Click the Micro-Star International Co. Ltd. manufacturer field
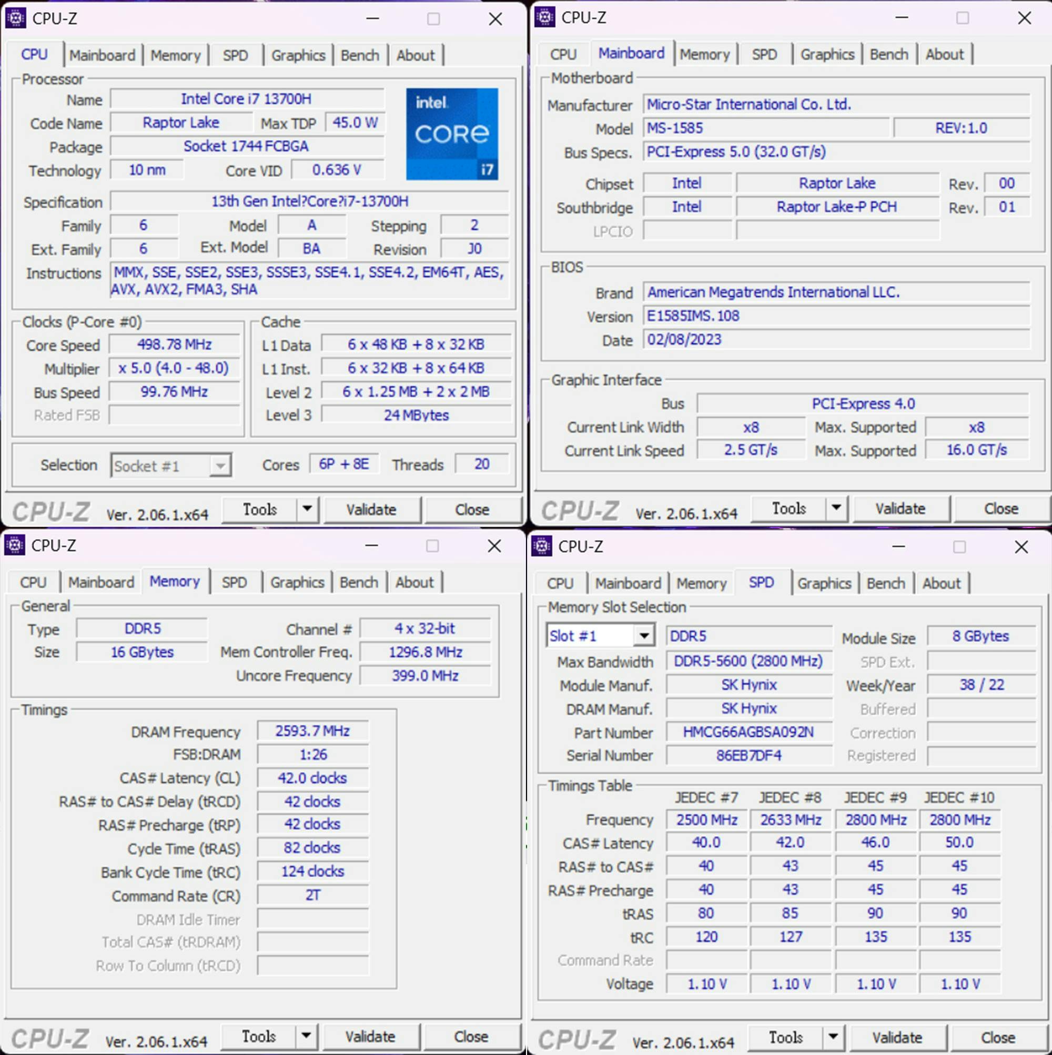Viewport: 1052px width, 1055px height. 836,104
